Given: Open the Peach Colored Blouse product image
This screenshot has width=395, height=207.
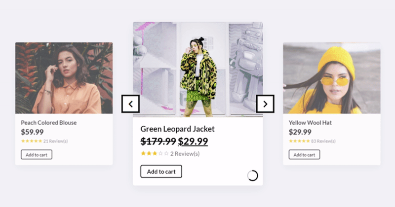Looking at the screenshot, I should point(64,78).
